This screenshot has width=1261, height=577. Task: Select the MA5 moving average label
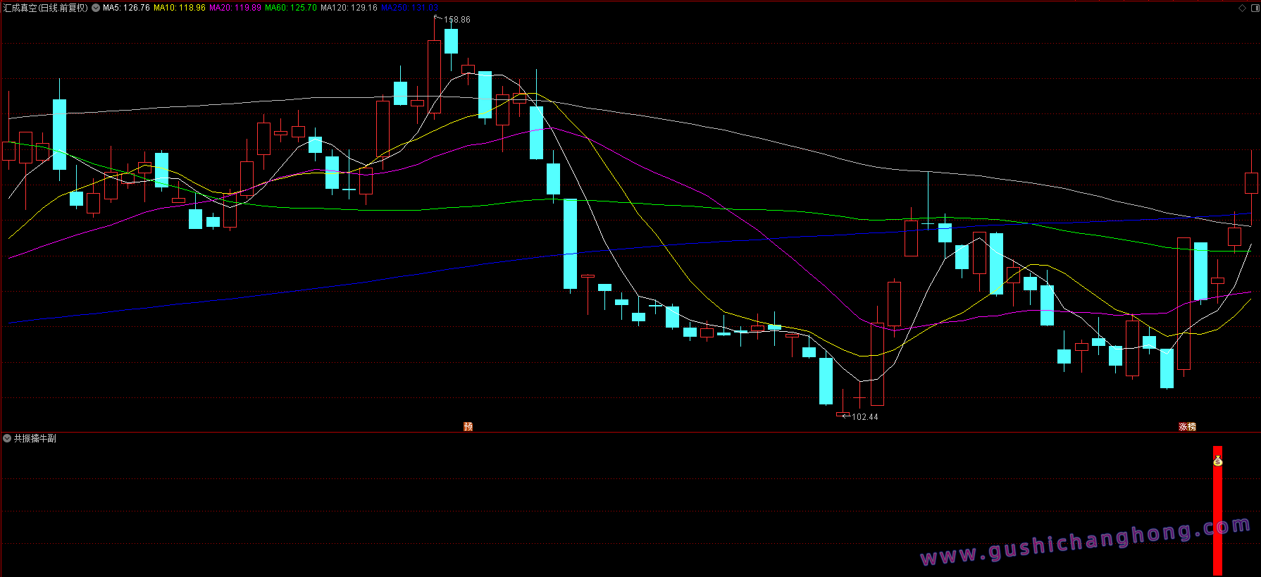click(126, 8)
